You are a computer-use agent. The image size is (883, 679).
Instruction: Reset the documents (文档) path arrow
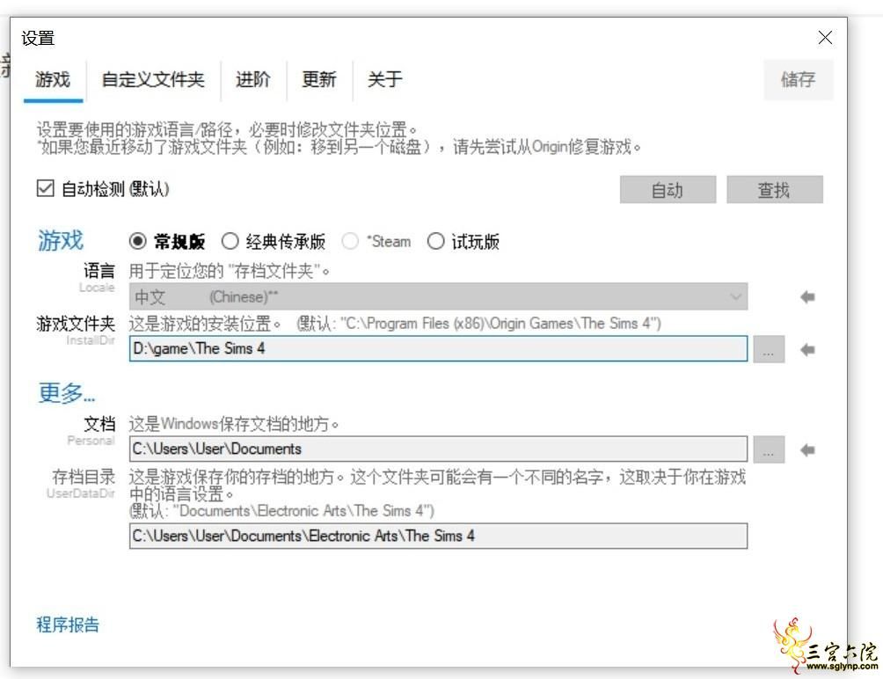[807, 449]
